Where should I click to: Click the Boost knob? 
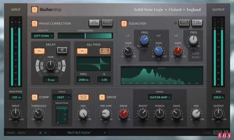coord(143,114)
